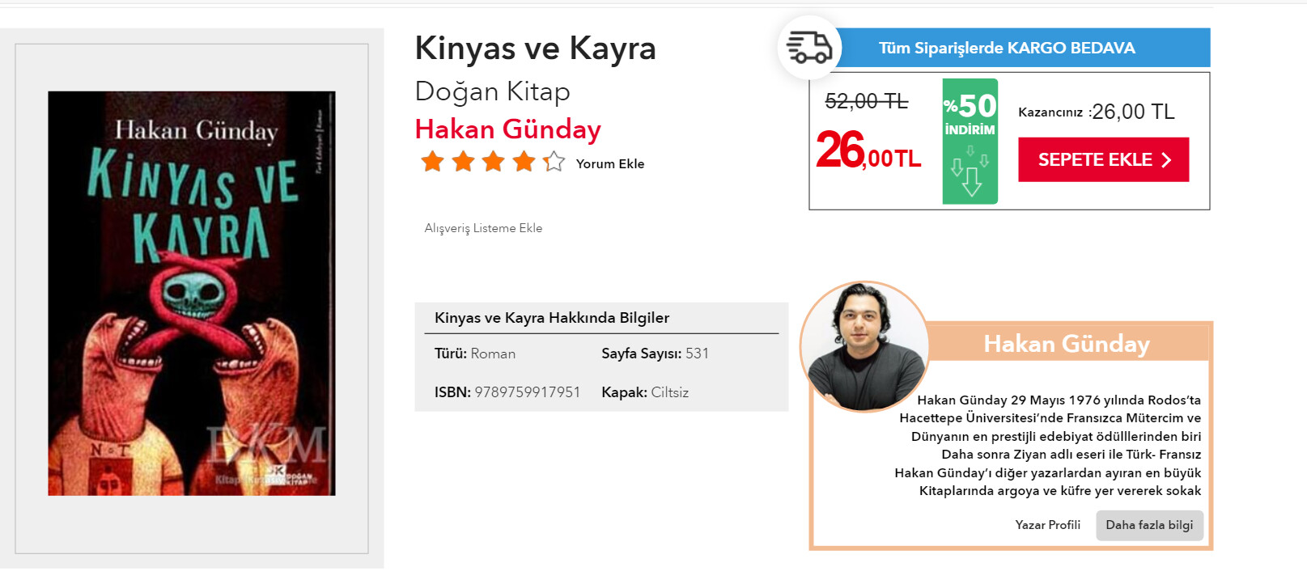Click the free shipping truck icon

(809, 48)
